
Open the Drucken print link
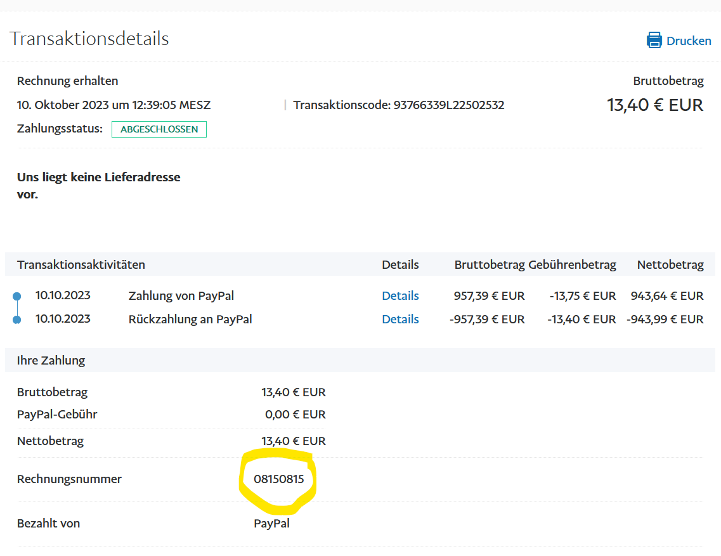(x=688, y=41)
